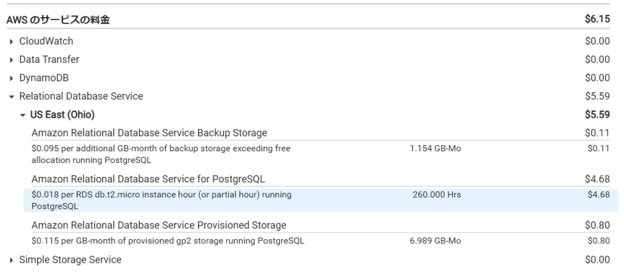This screenshot has width=624, height=272.
Task: Click the US East (Ohio) region label
Action: (x=62, y=115)
